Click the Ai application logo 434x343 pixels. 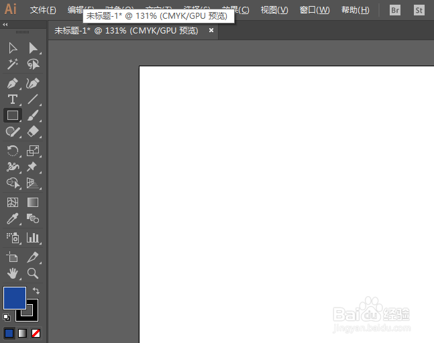coord(11,9)
